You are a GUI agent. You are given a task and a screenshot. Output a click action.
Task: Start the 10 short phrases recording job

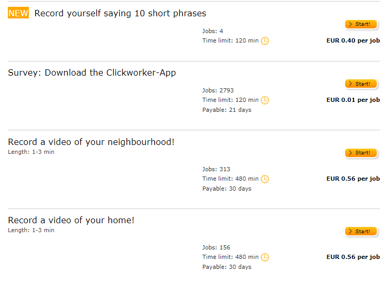(361, 24)
